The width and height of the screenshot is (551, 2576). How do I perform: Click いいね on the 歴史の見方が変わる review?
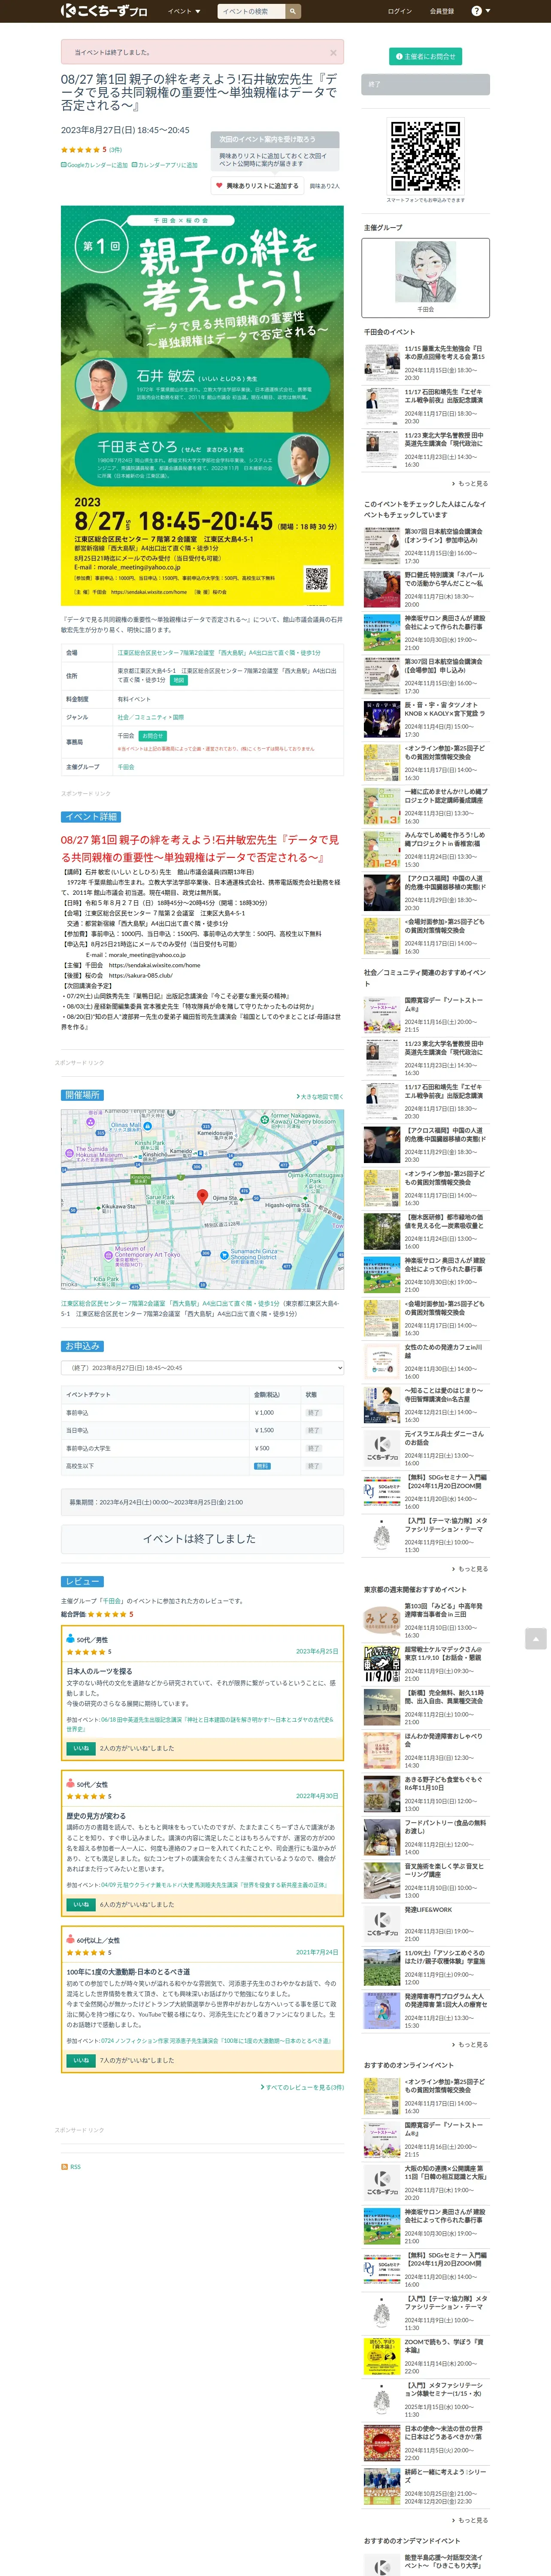pyautogui.click(x=81, y=1904)
